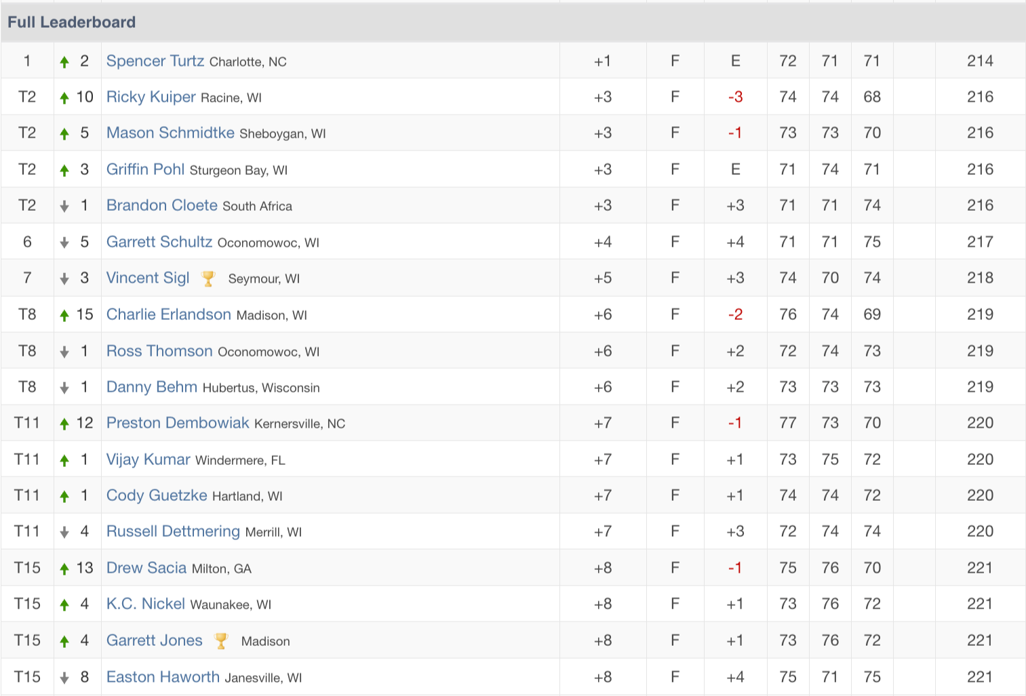
Task: Click Ricky Kuiper's round three score 68
Action: [x=872, y=97]
